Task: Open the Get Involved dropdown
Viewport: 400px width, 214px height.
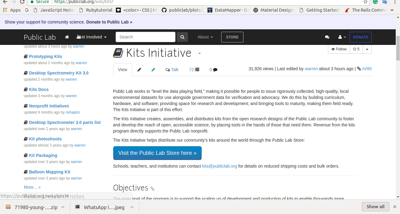Action: [x=91, y=37]
